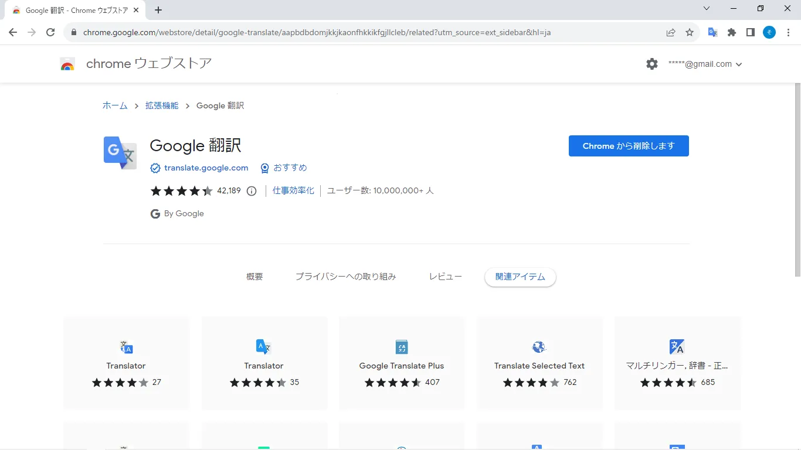Screen dimensions: 801x450
Task: Click マルチリンガー card icon
Action: 677,347
